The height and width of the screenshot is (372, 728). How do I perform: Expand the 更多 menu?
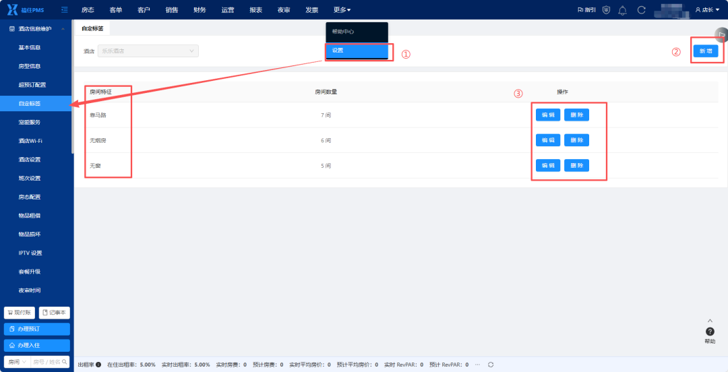tap(342, 9)
